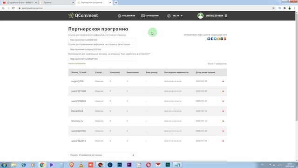Screen dimensions: 298x168
Task: Delete referral evgenij208 with red cross
Action: (x=223, y=81)
